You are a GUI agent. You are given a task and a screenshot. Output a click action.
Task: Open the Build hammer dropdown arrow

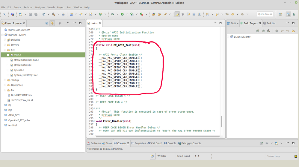(x=58, y=14)
